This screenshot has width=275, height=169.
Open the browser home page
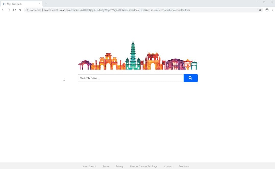tap(20, 10)
